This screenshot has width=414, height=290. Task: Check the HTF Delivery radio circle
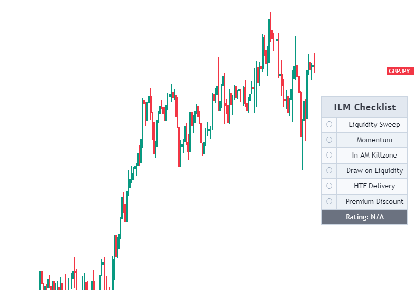pos(329,186)
